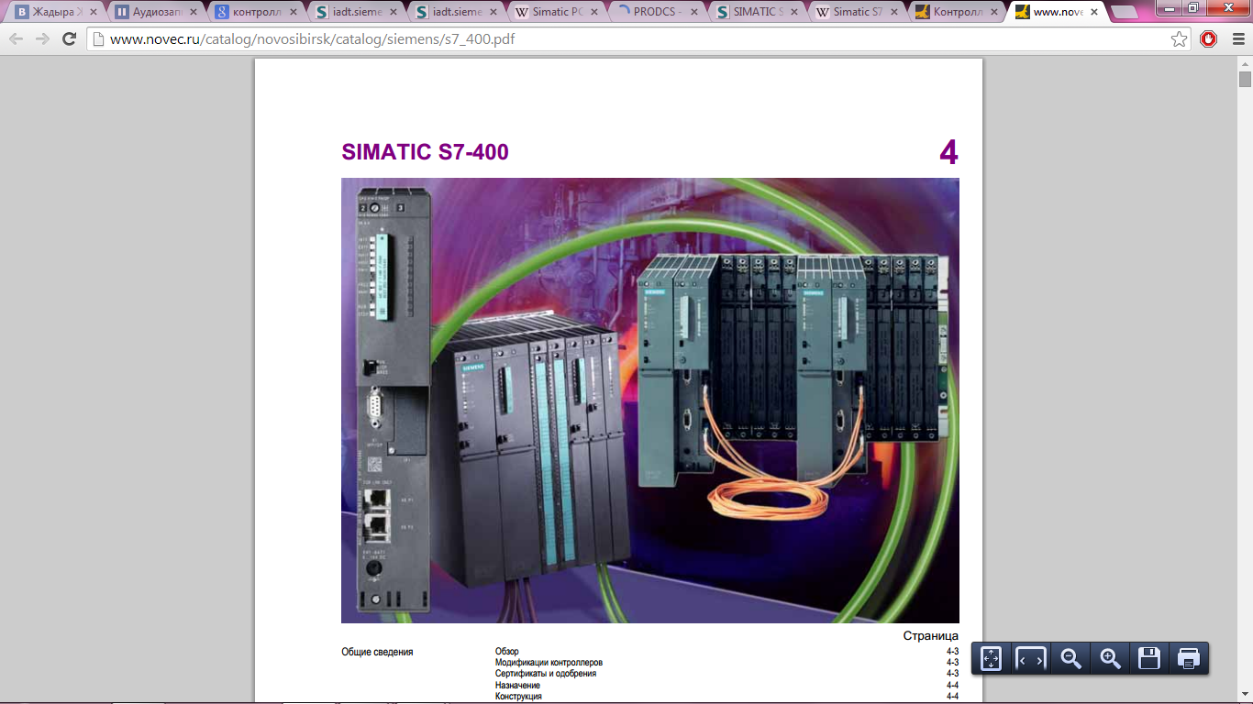Image resolution: width=1253 pixels, height=704 pixels.
Task: Close the PRODCS tab
Action: pyautogui.click(x=693, y=13)
